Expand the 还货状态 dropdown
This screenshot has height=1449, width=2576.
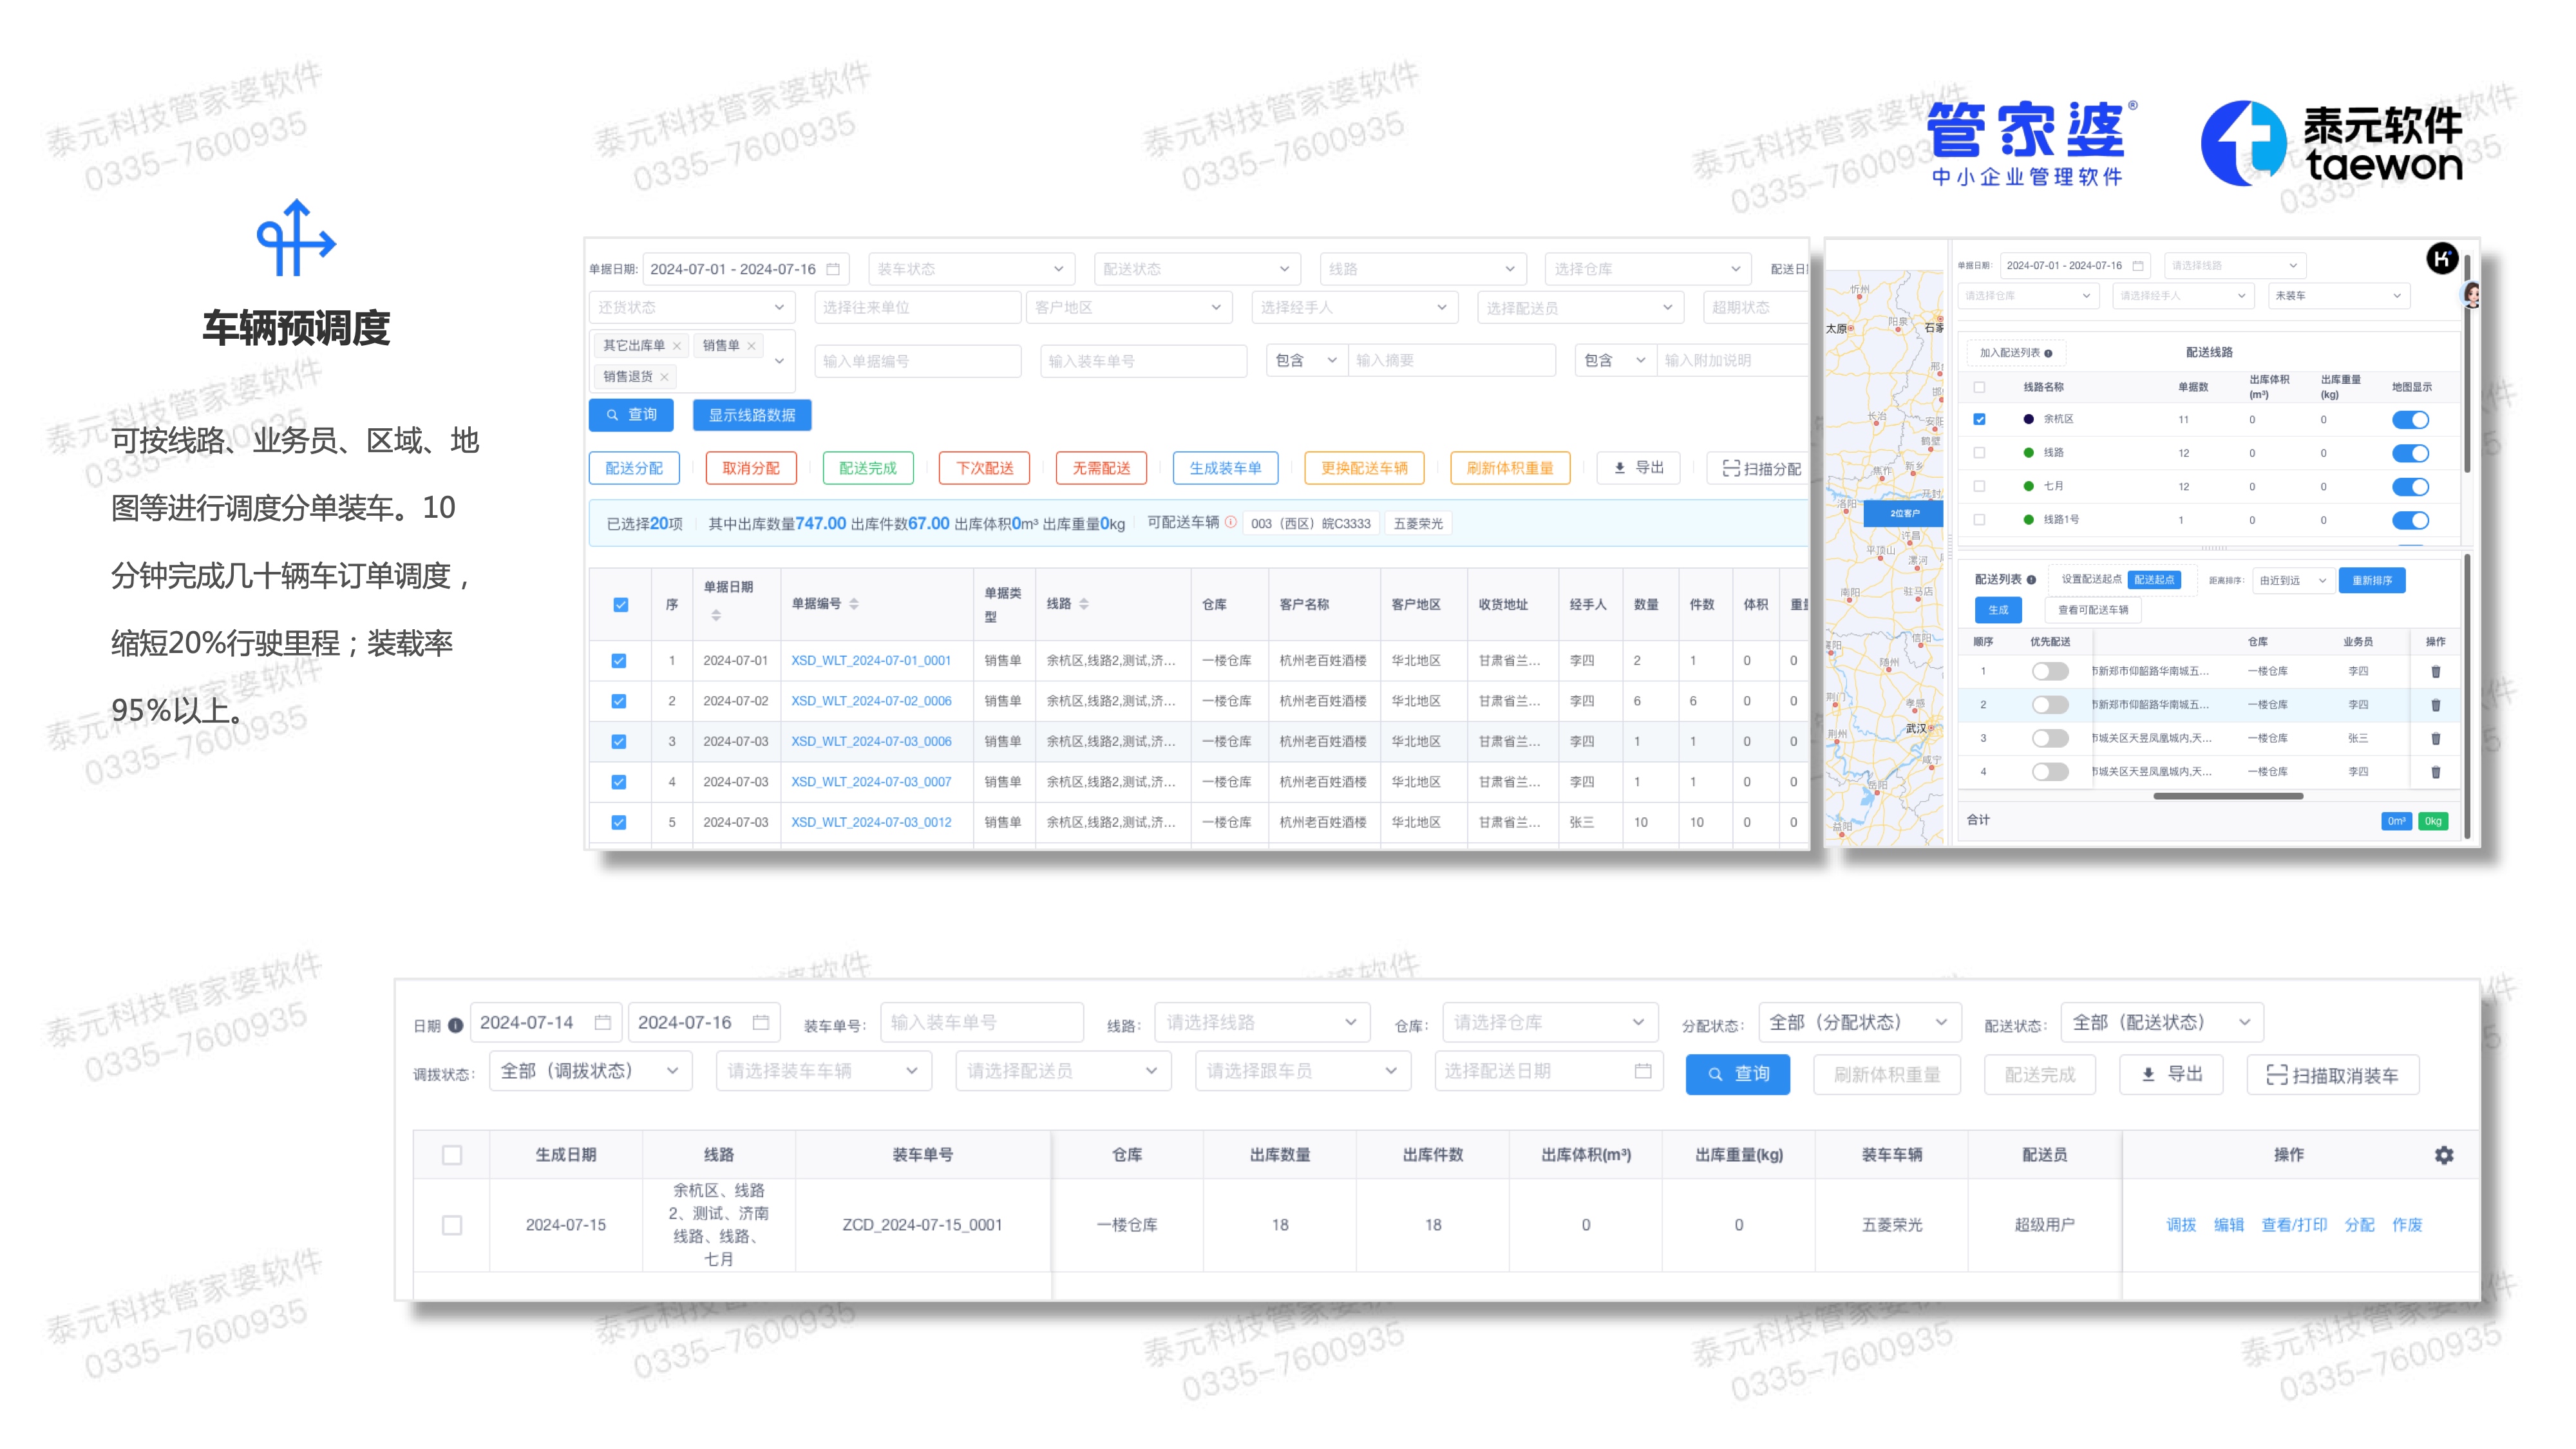click(x=692, y=307)
